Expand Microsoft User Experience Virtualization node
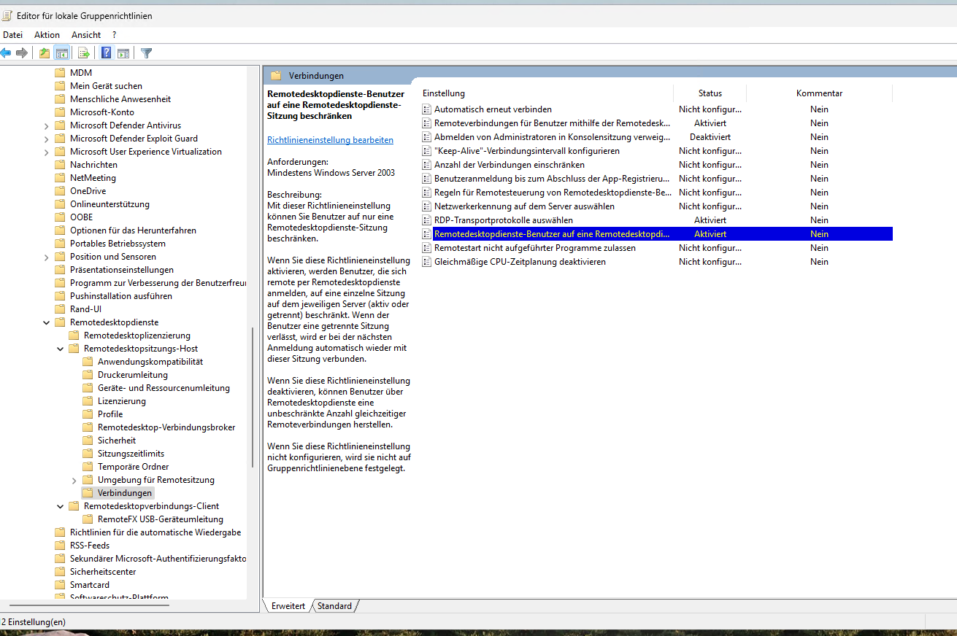Viewport: 957px width, 636px height. tap(47, 152)
